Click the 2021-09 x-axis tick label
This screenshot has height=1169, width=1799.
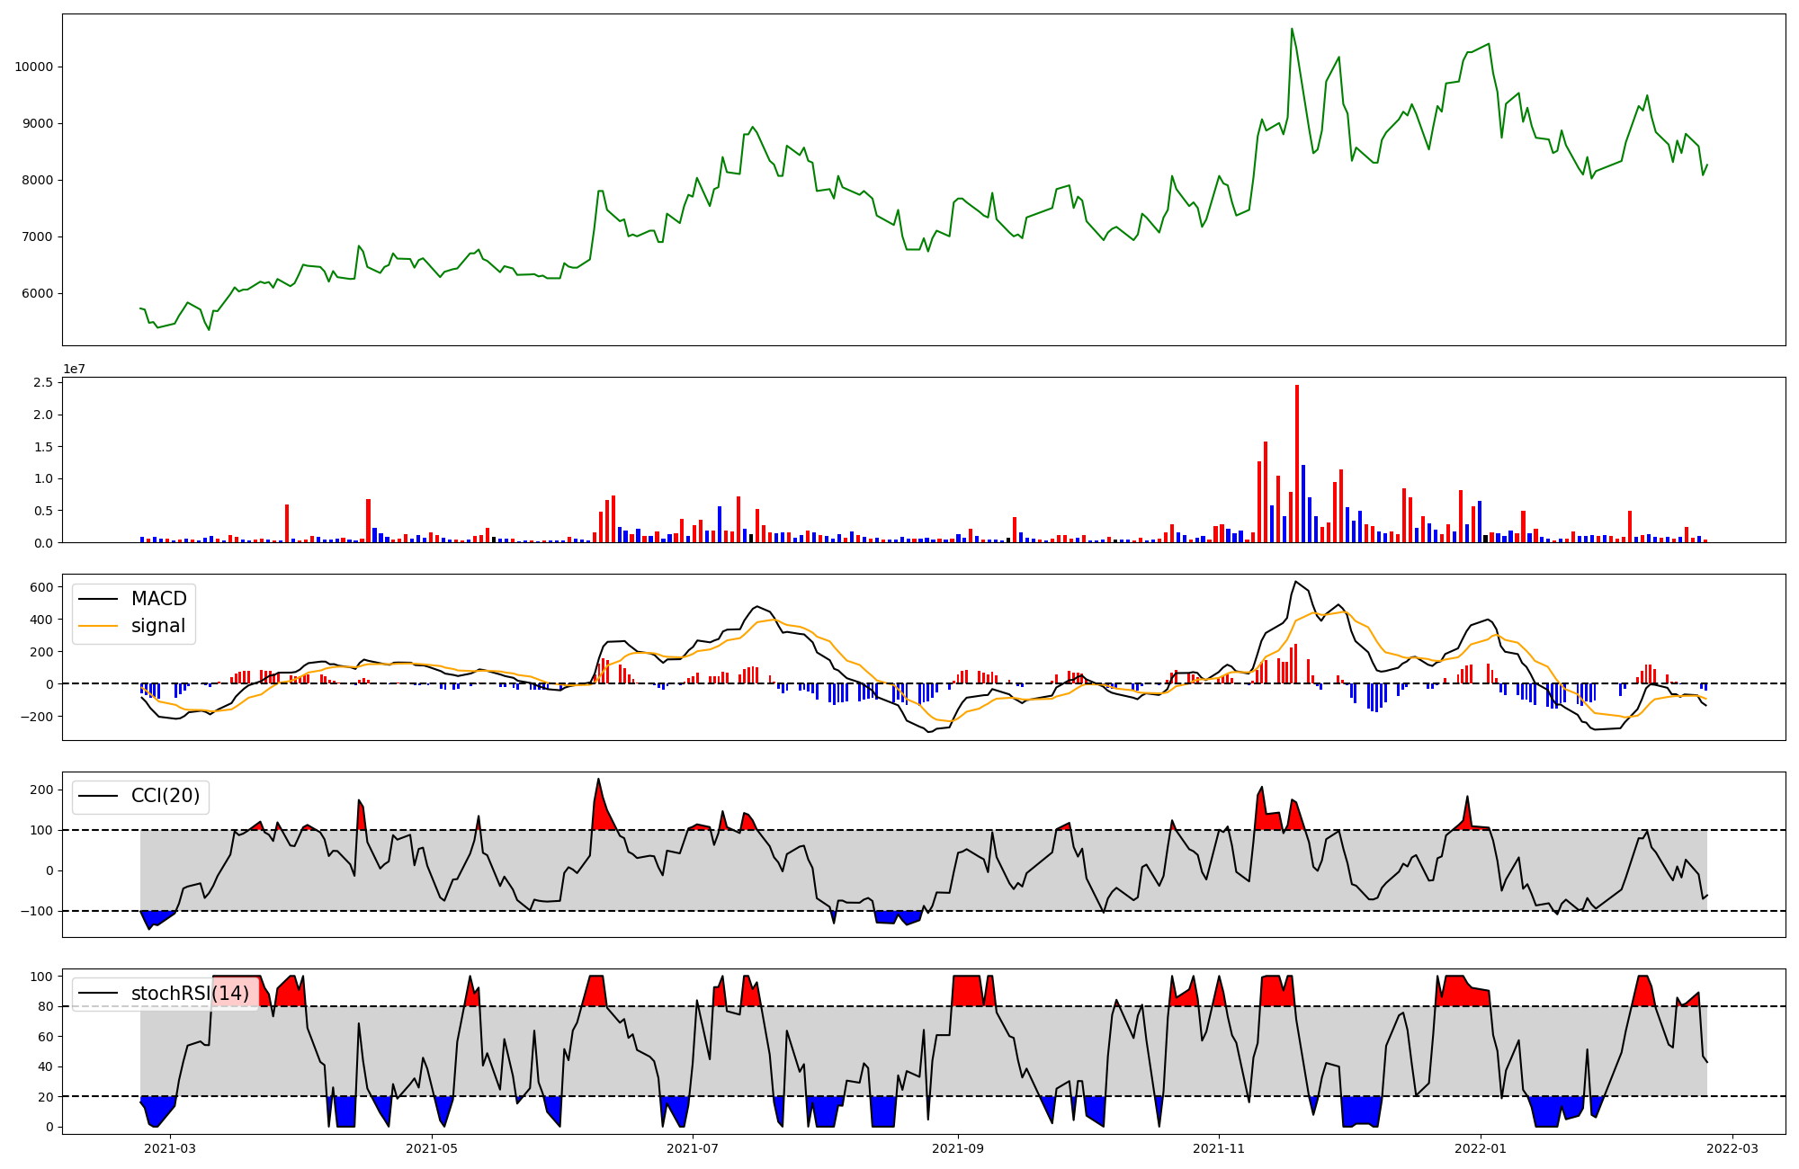click(x=958, y=1148)
